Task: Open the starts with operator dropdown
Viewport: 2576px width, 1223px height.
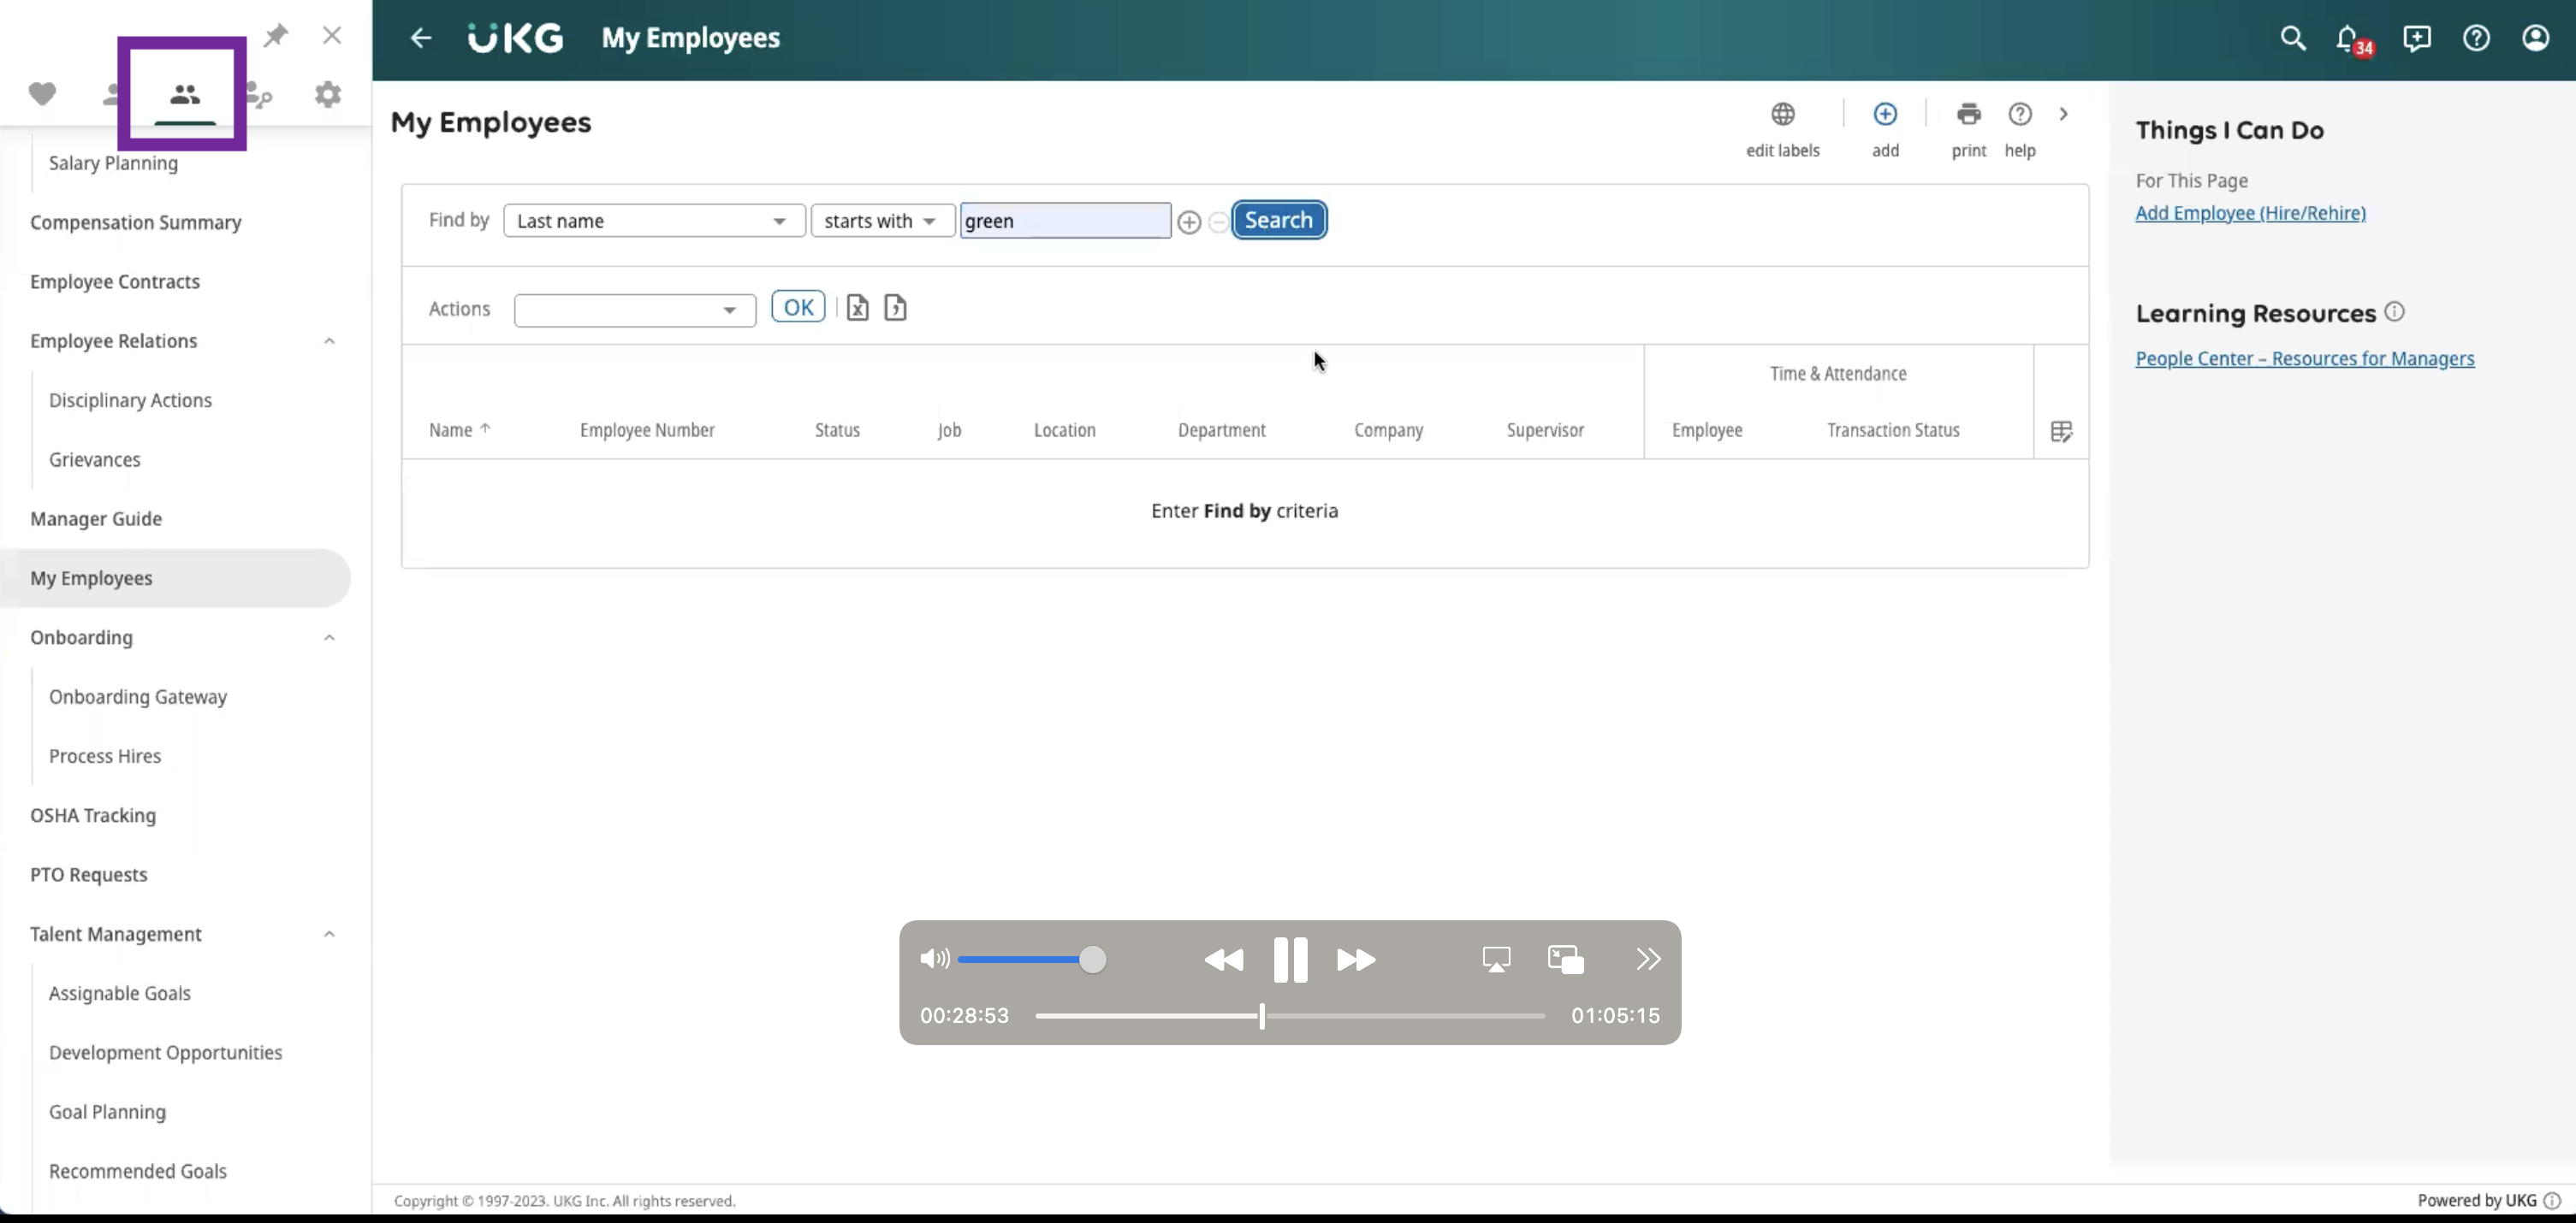Action: click(882, 221)
